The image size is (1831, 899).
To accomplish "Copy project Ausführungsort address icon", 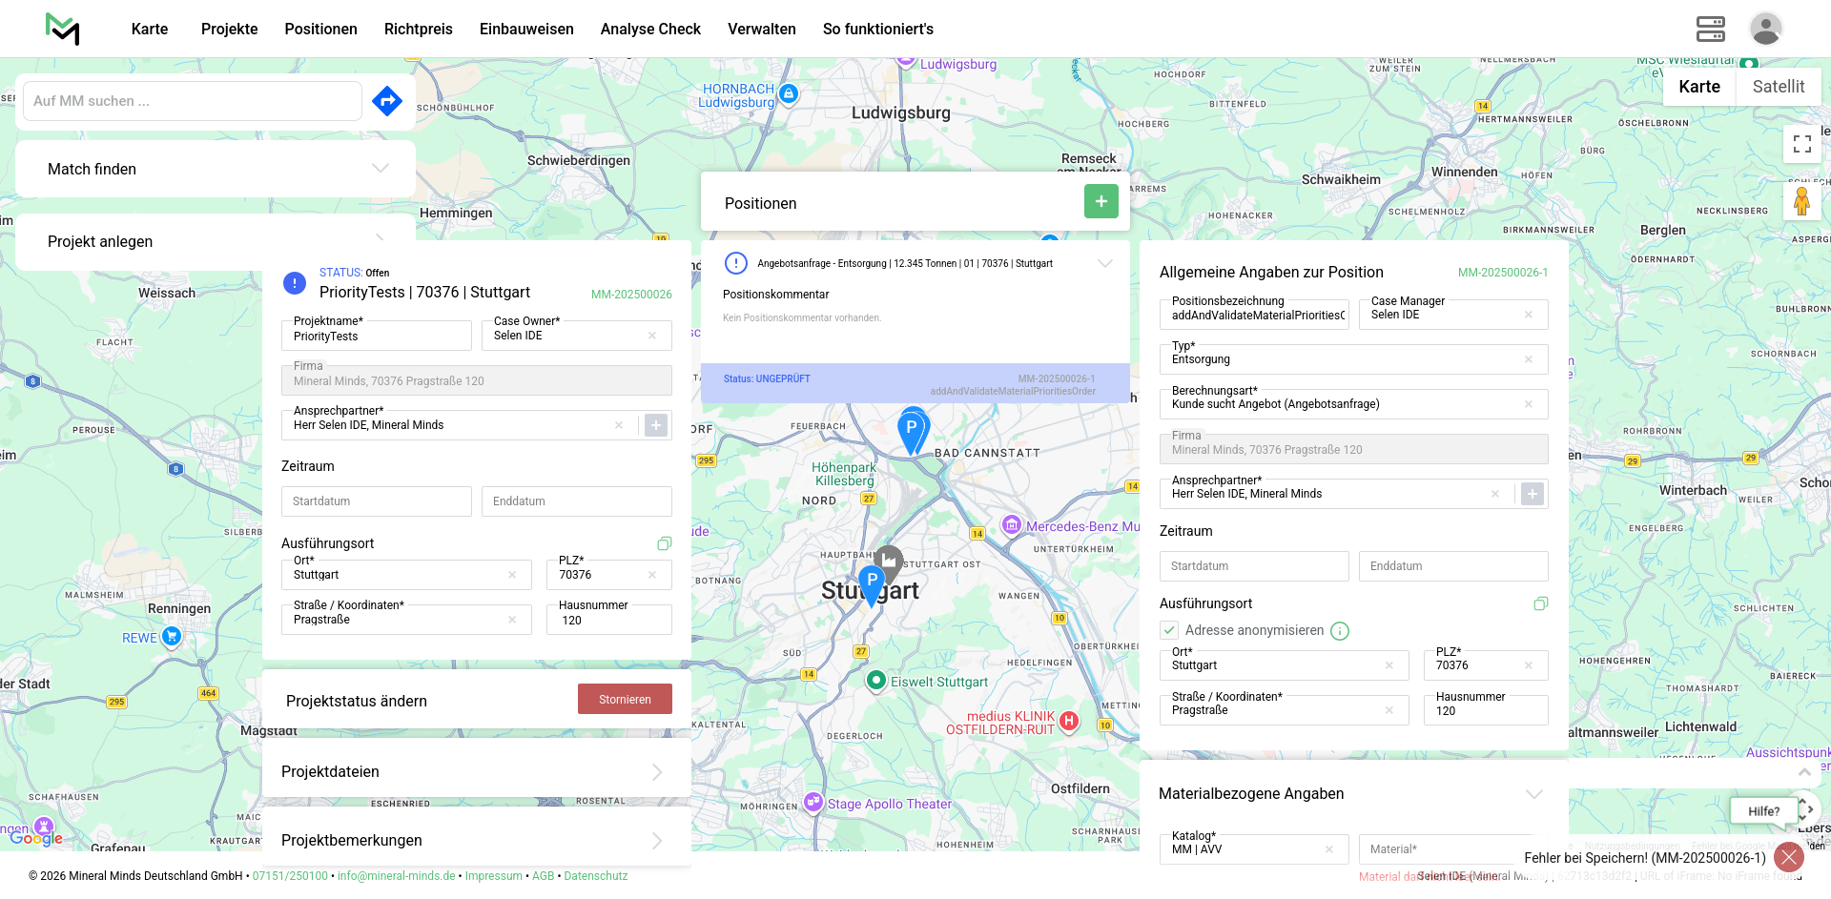I will 665,543.
